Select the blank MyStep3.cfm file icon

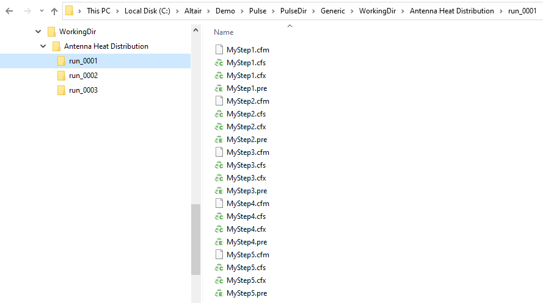(x=219, y=152)
